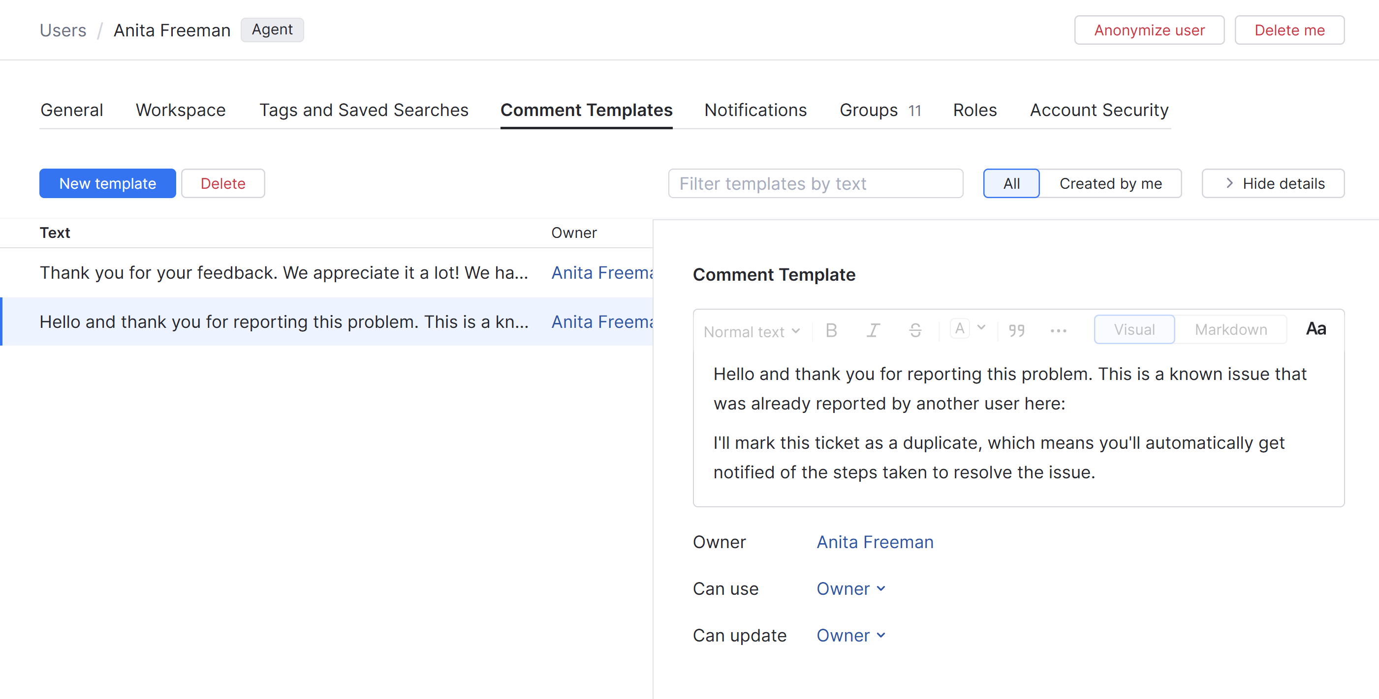Screen dimensions: 1379x699
Task: Switch to the Notifications tab
Action: click(x=755, y=110)
